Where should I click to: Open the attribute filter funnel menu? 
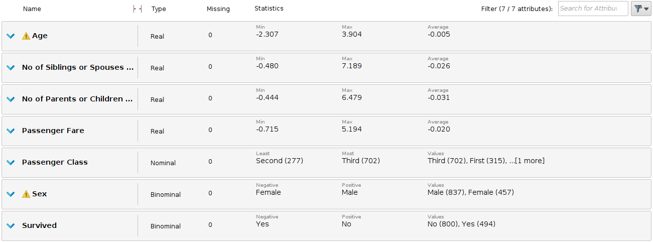tap(640, 9)
